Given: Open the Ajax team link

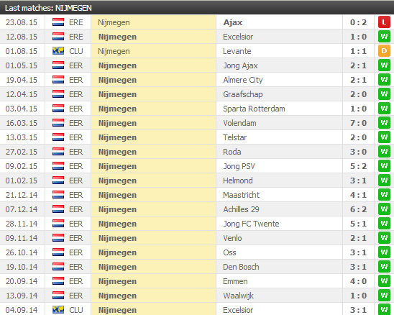Looking at the screenshot, I should pyautogui.click(x=233, y=22).
